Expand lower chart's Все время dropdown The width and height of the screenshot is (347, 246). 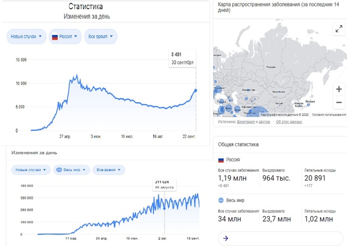[x=109, y=170]
